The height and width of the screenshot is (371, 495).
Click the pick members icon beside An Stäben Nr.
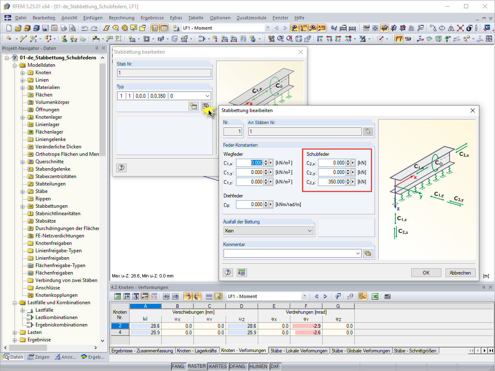point(368,131)
